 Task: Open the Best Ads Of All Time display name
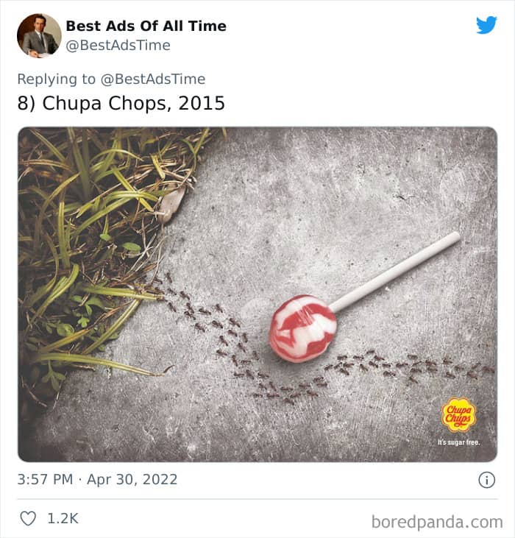[146, 26]
